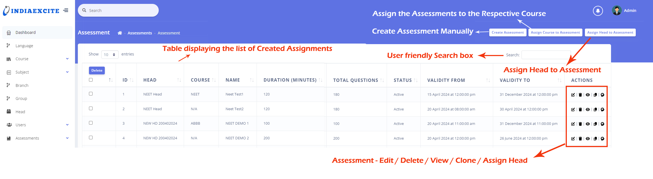Open the Show entries count dropdown
Image resolution: width=653 pixels, height=179 pixels.
[x=110, y=55]
